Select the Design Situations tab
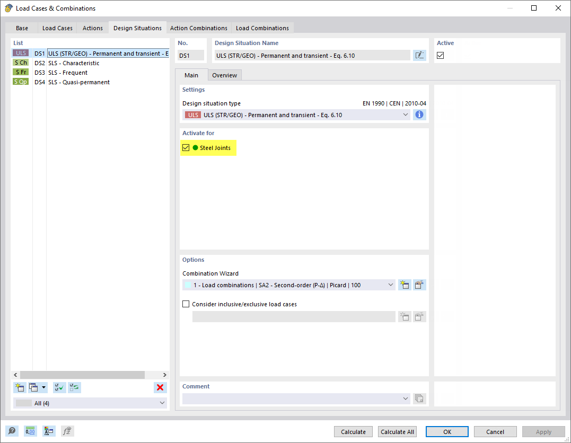The width and height of the screenshot is (571, 443). coord(137,28)
